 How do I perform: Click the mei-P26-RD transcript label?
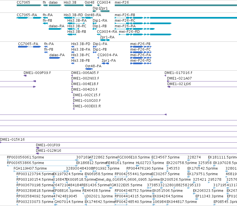(x=129, y=32)
